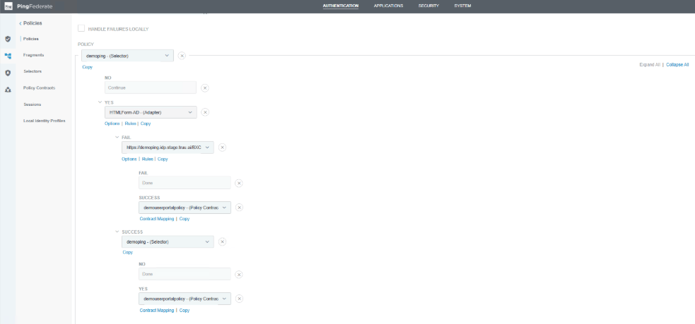Open the shield check icon in the left rail
Image resolution: width=695 pixels, height=324 pixels.
(x=8, y=39)
